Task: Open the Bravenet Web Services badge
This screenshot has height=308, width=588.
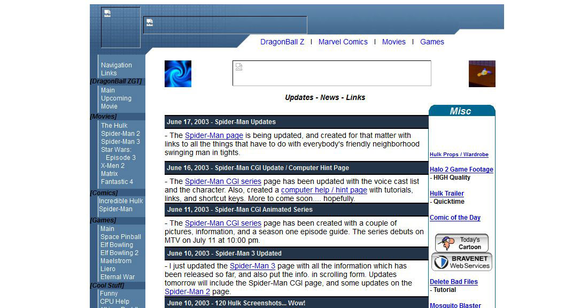Action: (x=462, y=262)
